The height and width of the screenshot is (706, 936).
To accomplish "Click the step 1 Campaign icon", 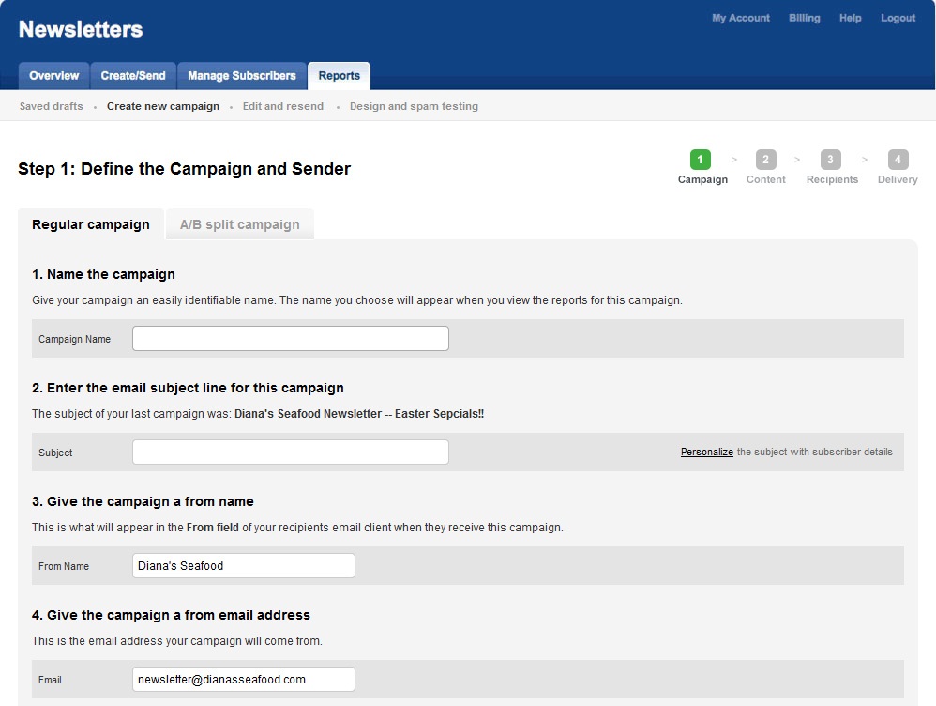I will click(x=701, y=160).
